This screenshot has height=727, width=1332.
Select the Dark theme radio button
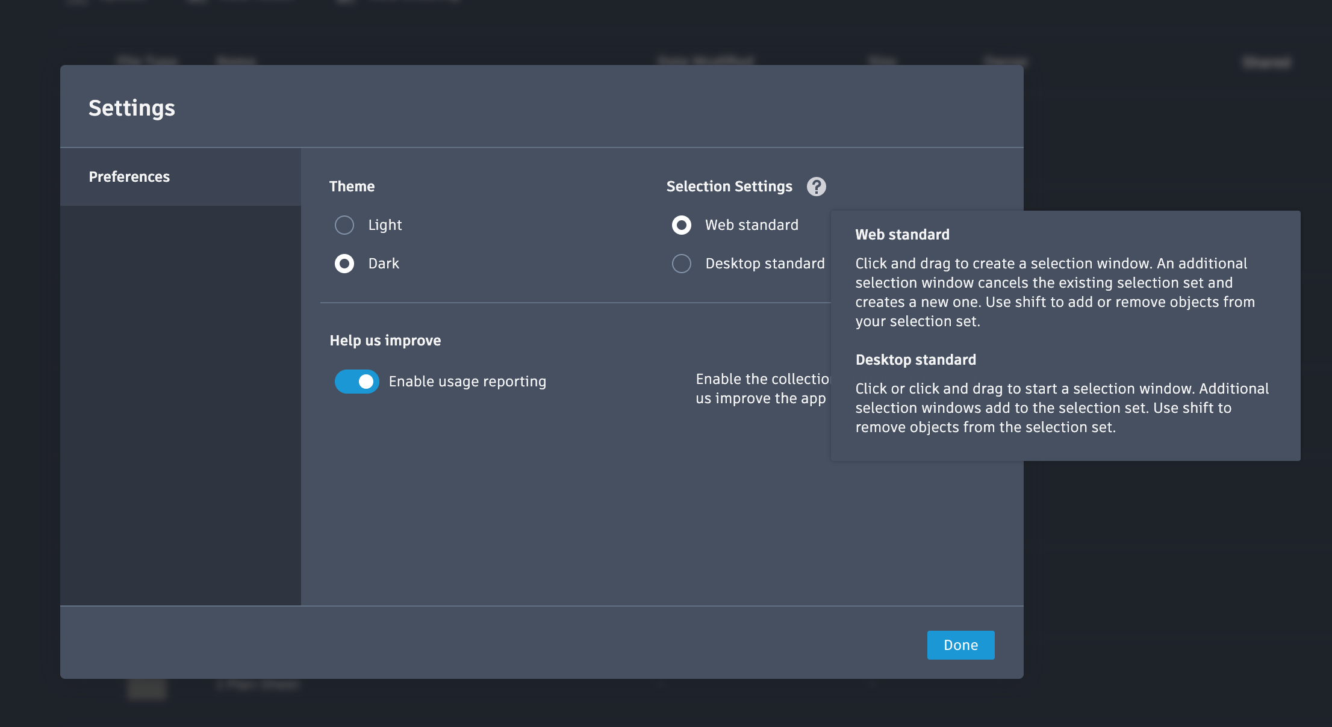(344, 264)
